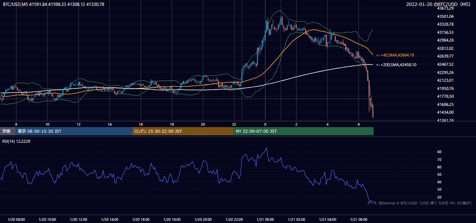The width and height of the screenshot is (476, 223).
Task: Click the 1/21 02:00 bottom time label
Action: [296, 220]
